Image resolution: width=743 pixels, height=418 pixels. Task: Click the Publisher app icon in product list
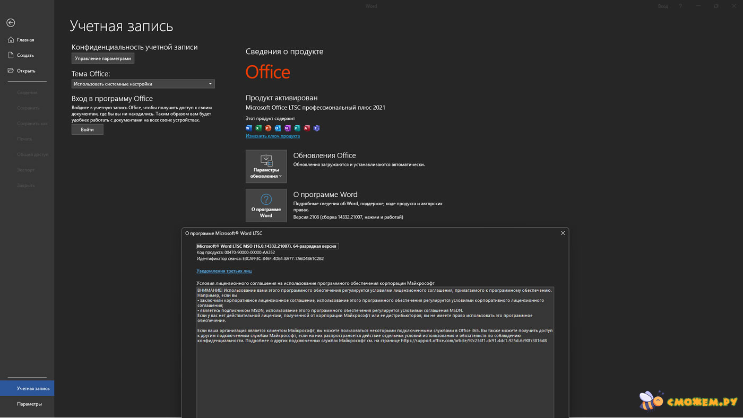point(297,128)
